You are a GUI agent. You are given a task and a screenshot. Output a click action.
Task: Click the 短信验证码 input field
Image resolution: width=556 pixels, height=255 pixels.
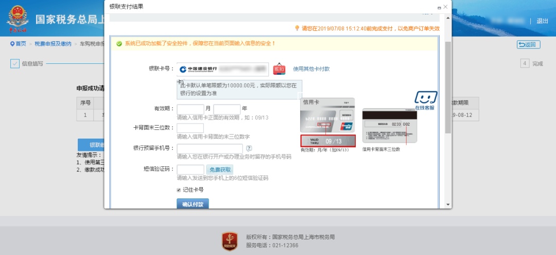click(x=190, y=169)
